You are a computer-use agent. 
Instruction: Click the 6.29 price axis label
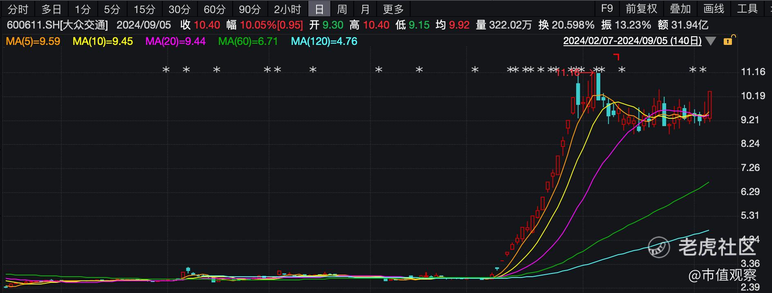click(750, 192)
